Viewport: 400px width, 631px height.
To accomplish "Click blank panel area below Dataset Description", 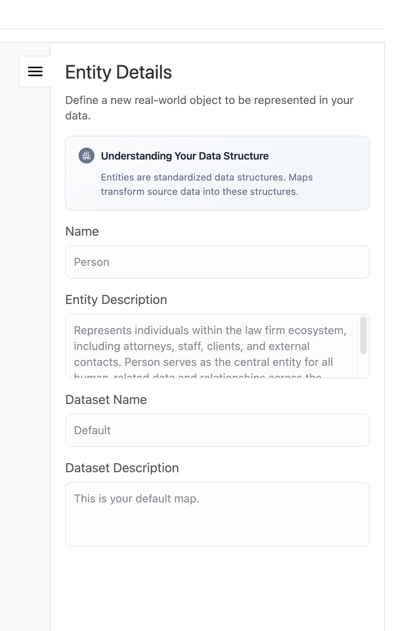I will point(217,587).
